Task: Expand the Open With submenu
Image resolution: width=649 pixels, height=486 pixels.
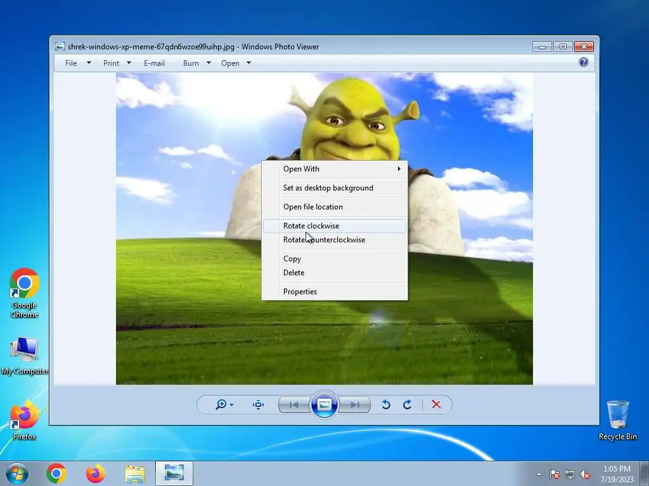Action: coord(335,168)
